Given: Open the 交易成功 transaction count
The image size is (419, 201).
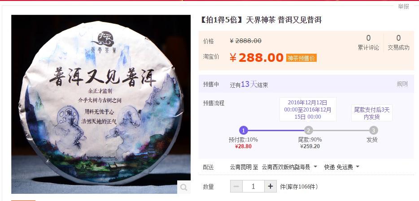Looking at the screenshot, I should click(x=398, y=43).
